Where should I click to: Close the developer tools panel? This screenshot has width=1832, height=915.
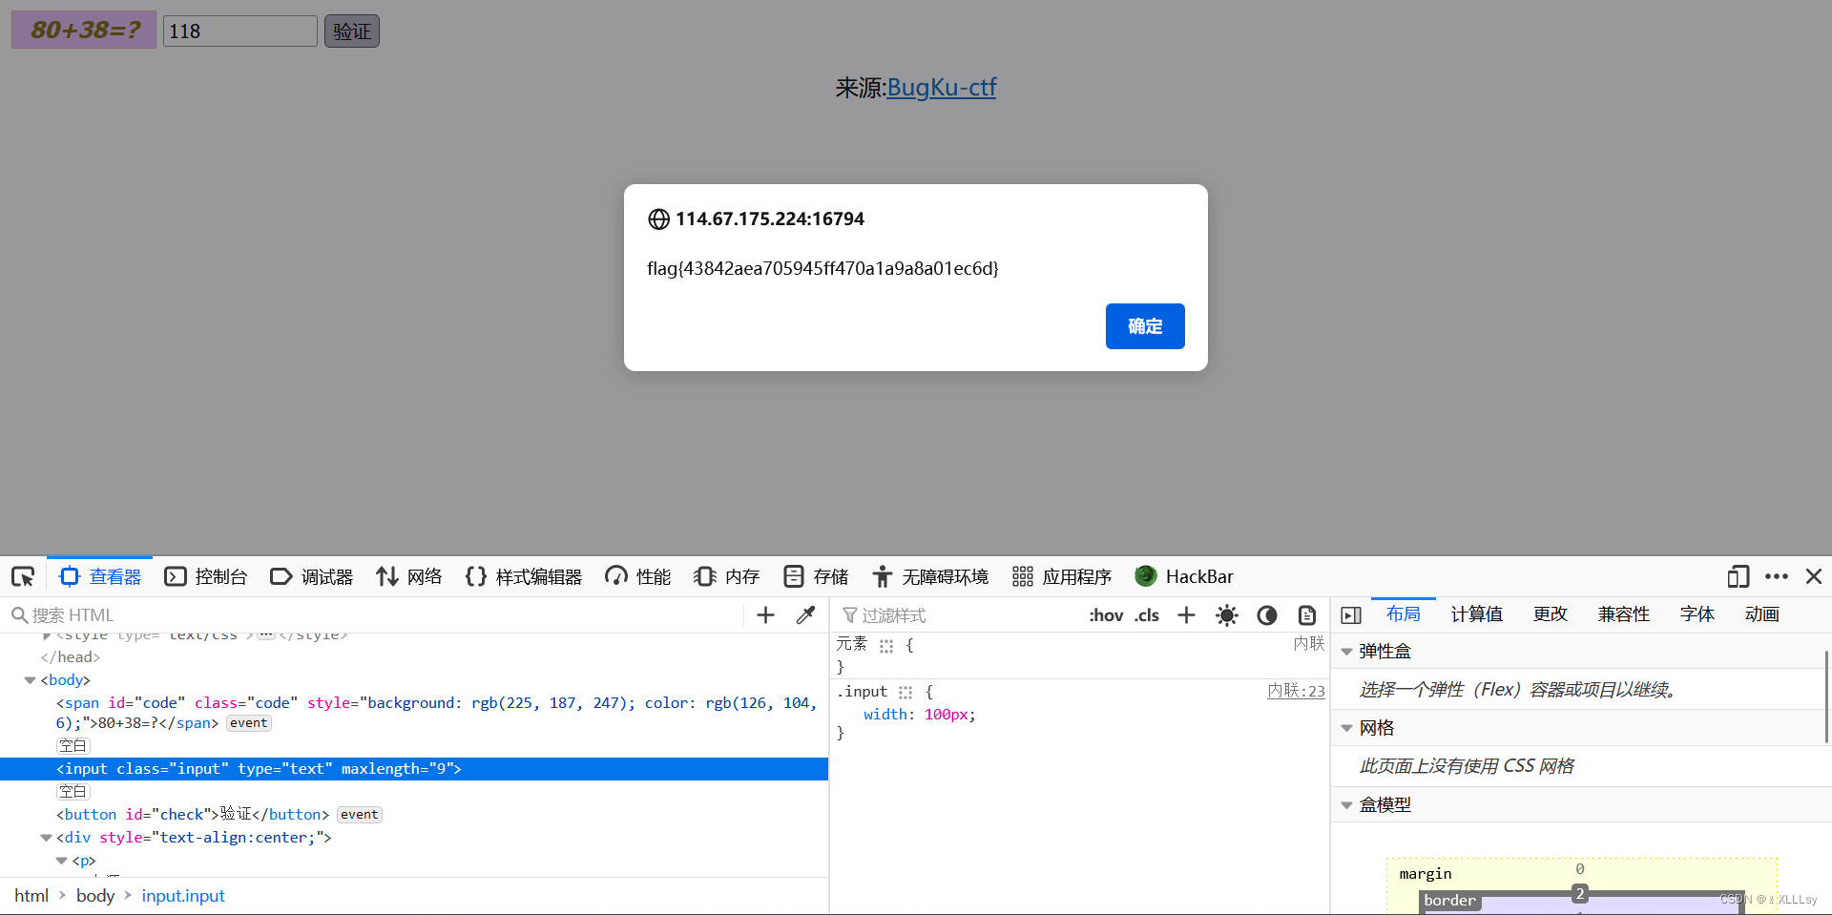point(1814,576)
